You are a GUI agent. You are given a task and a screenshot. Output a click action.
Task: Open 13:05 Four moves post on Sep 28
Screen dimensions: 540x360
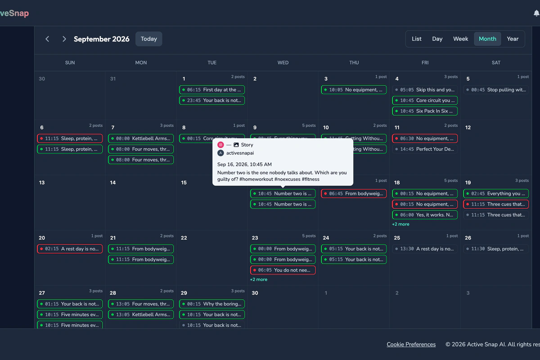[141, 304]
